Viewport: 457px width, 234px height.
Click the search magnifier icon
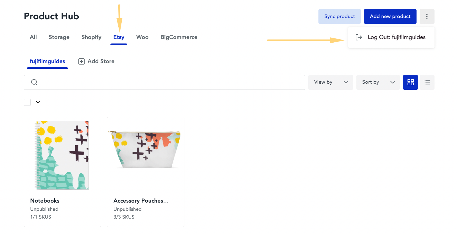point(34,82)
